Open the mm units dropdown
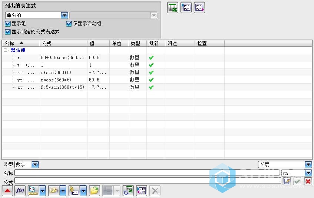314x198 pixels. click(x=308, y=173)
